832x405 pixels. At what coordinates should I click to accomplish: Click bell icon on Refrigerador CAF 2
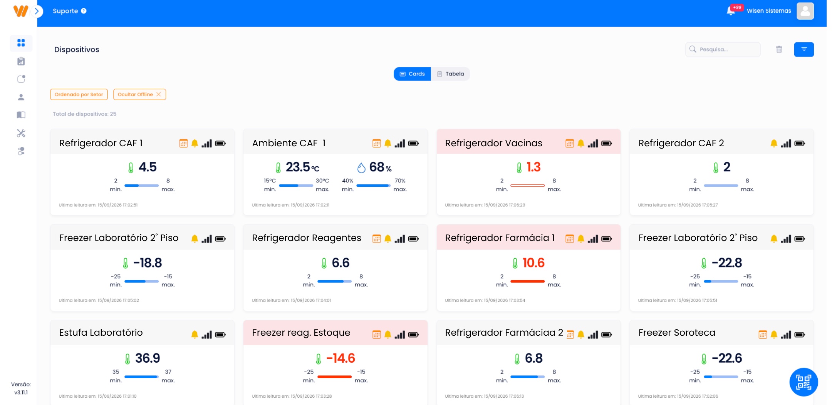click(x=774, y=144)
